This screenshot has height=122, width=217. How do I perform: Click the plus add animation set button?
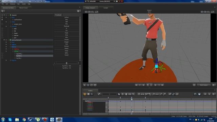tap(3, 11)
